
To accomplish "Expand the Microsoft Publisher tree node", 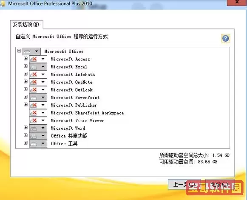I will click(x=26, y=104).
